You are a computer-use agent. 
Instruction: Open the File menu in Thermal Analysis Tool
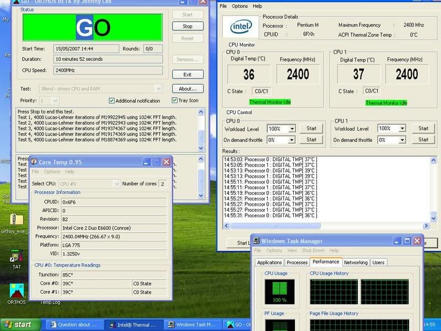coord(223,6)
